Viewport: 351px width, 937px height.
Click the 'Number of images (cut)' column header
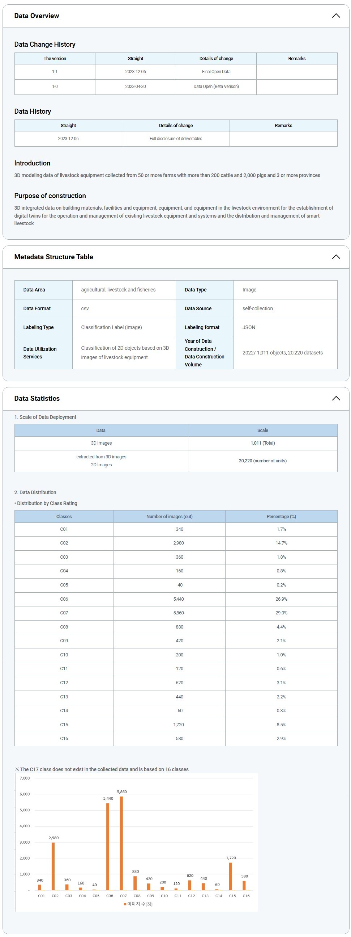click(169, 517)
